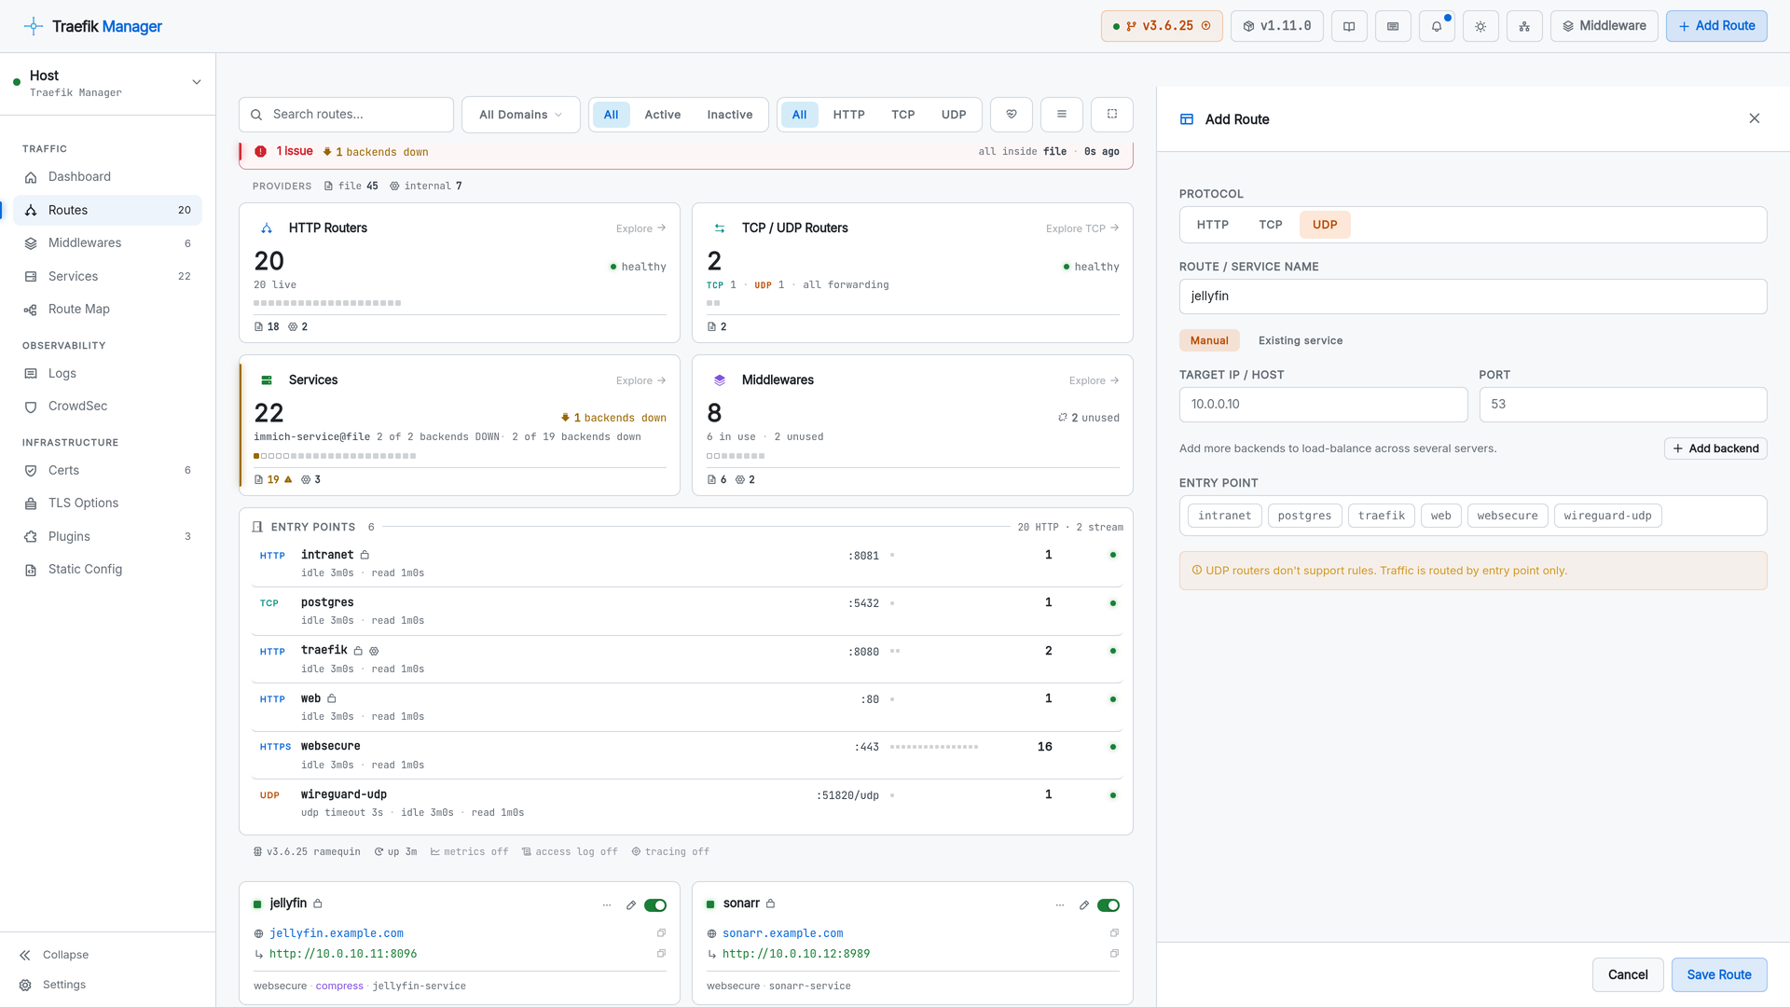Explore the Services card
Image resolution: width=1790 pixels, height=1007 pixels.
click(640, 380)
